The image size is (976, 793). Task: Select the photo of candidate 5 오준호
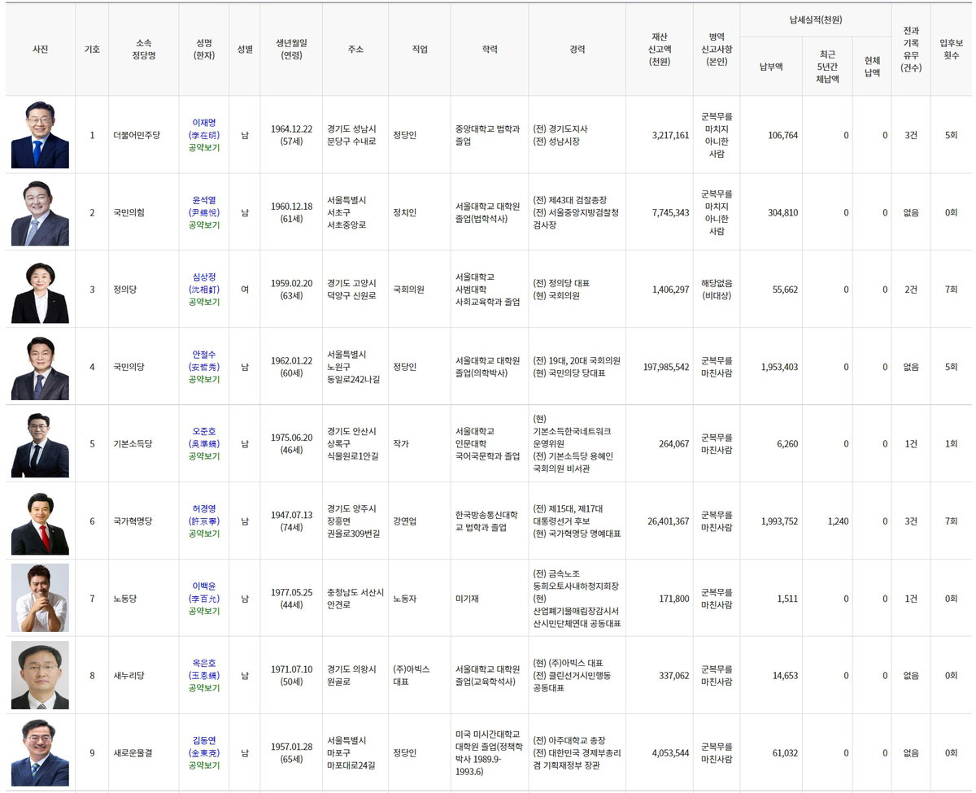click(40, 443)
